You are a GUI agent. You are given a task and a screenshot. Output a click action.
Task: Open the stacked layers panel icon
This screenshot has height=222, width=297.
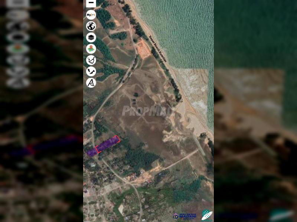click(91, 37)
